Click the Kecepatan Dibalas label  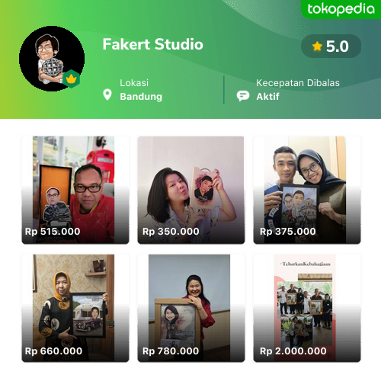(x=298, y=83)
